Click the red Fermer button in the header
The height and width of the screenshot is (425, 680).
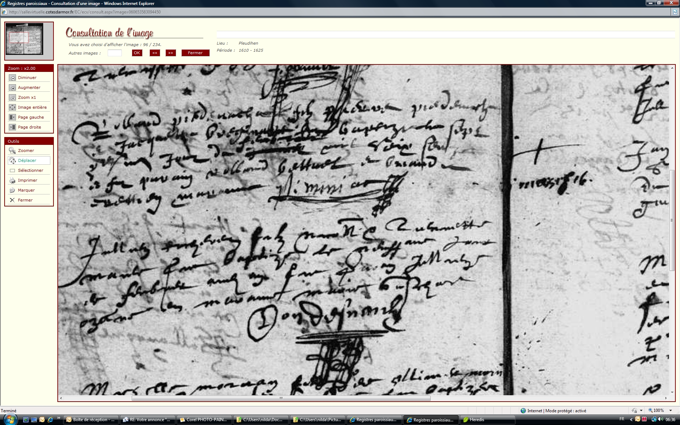[x=195, y=53]
